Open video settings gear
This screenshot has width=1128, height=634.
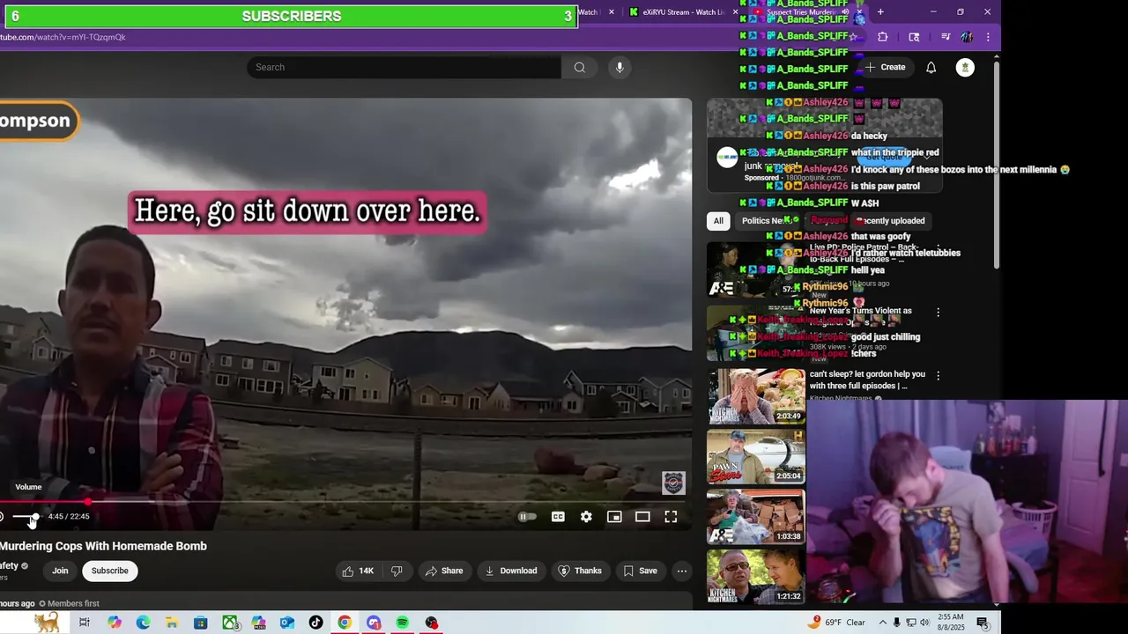(x=586, y=517)
